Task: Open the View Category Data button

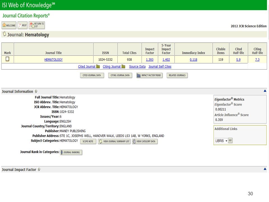Action: point(145,141)
